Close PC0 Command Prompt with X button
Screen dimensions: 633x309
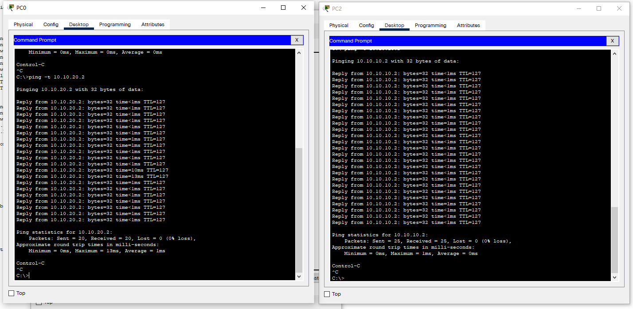297,40
